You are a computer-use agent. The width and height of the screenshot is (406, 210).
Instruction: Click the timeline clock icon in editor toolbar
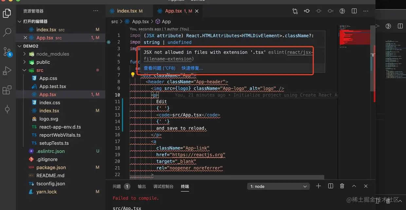point(342,11)
